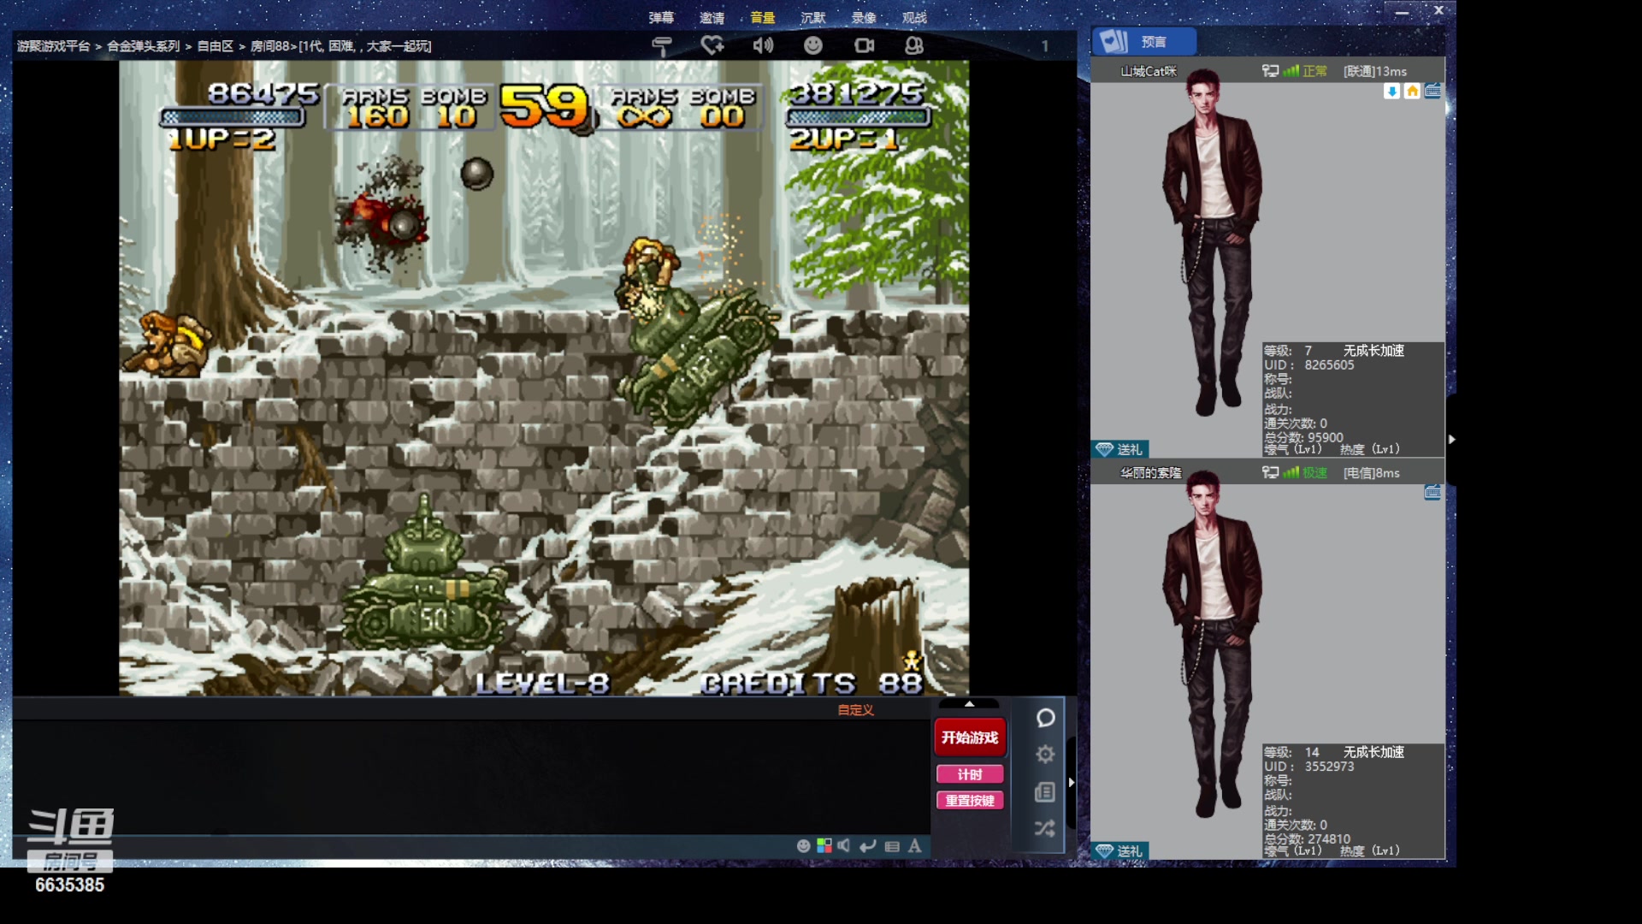Click the heart-plus invite icon
Screen dimensions: 1642x924
tap(712, 45)
